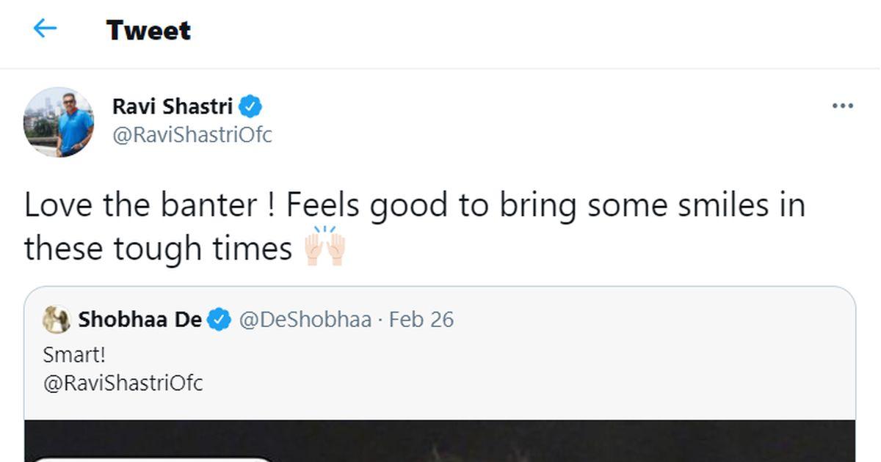Click the "Smart!" text in the quoted tweet
Viewport: 881px width, 462px height.
(74, 355)
